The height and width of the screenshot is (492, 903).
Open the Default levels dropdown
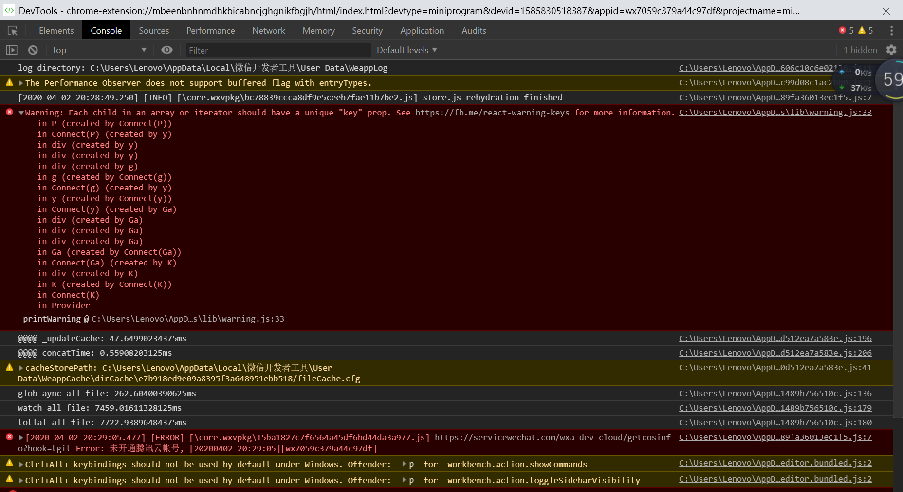[x=407, y=50]
